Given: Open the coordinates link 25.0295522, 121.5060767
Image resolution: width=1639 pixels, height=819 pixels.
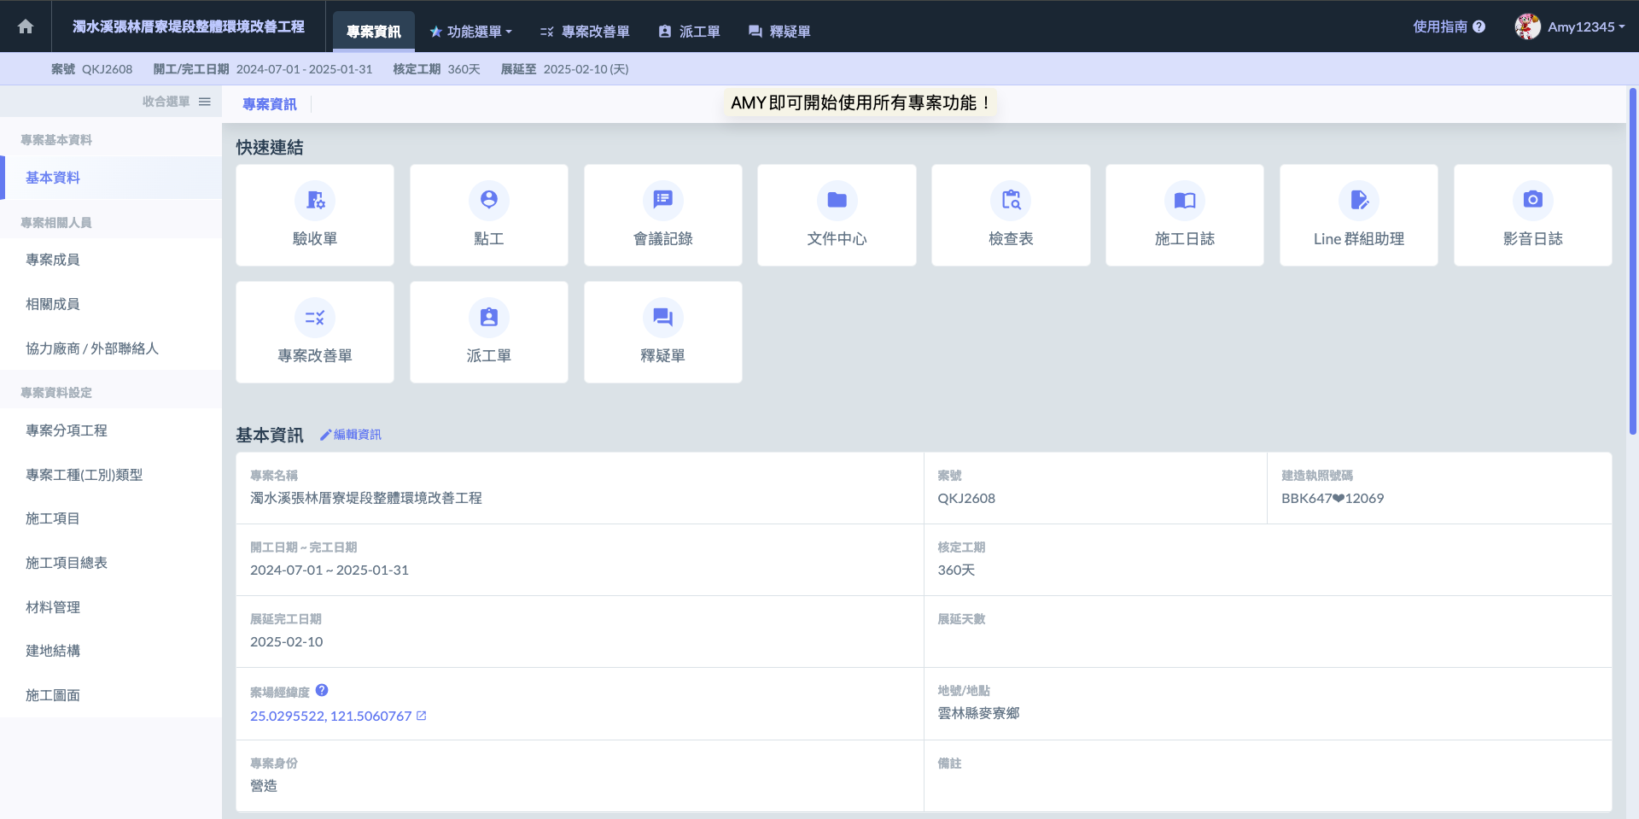Looking at the screenshot, I should click(331, 717).
